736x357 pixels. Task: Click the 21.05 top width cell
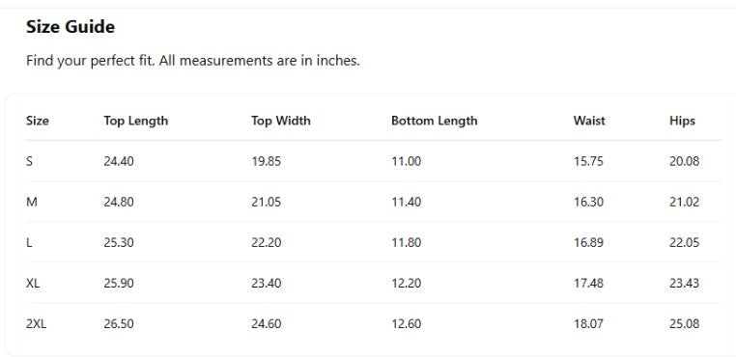point(267,203)
